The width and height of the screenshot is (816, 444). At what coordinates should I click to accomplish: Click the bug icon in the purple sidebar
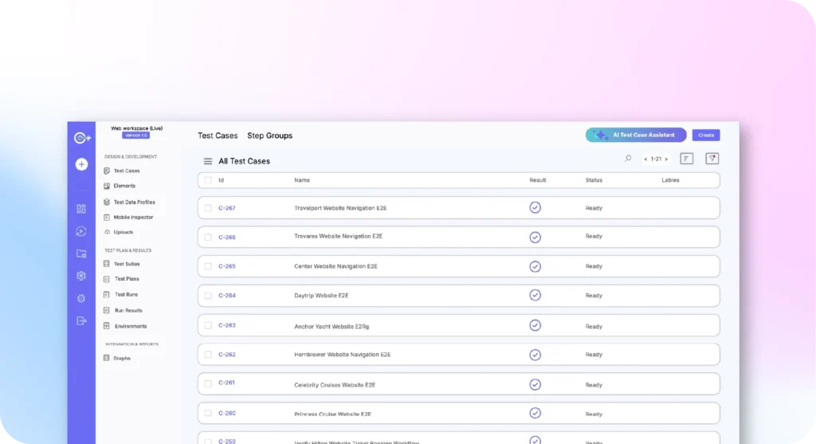pos(80,298)
